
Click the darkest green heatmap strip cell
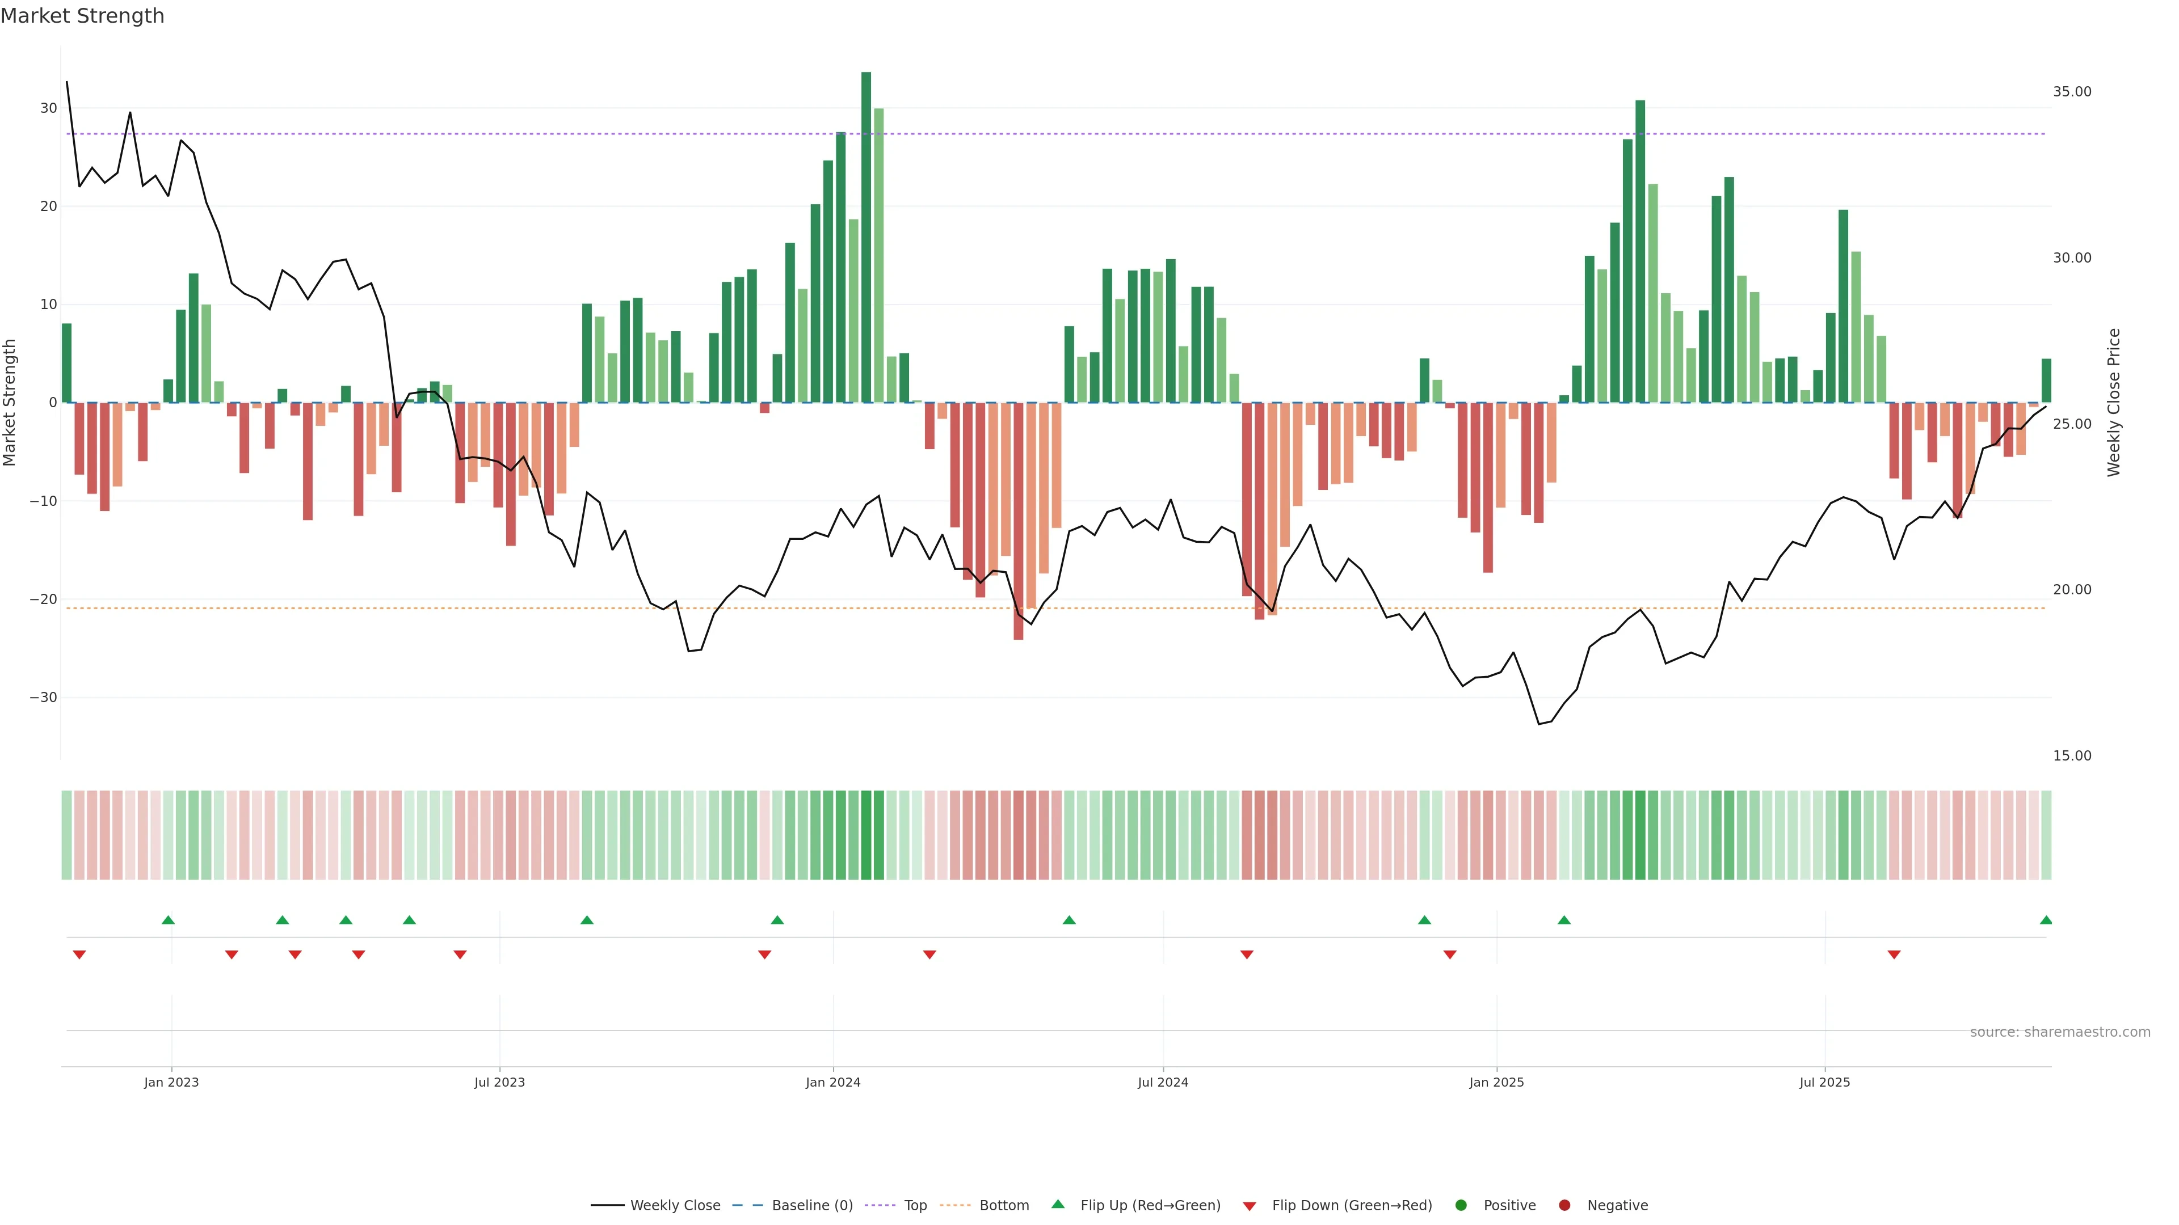(x=866, y=835)
